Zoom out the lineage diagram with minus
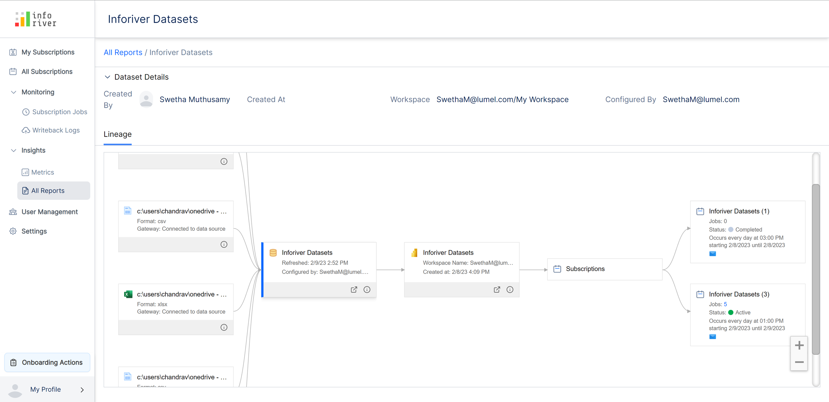Image resolution: width=829 pixels, height=402 pixels. (799, 362)
